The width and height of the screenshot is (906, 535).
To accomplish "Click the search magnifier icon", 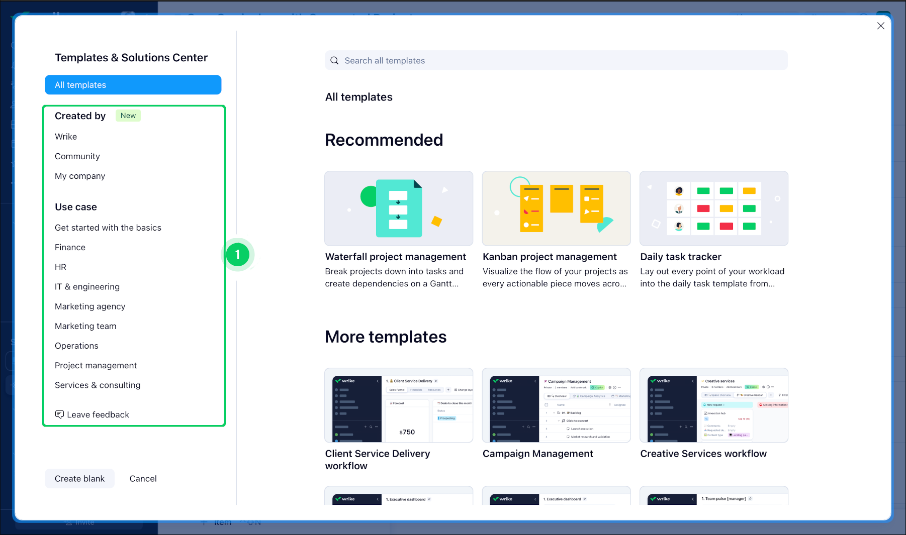I will 334,61.
